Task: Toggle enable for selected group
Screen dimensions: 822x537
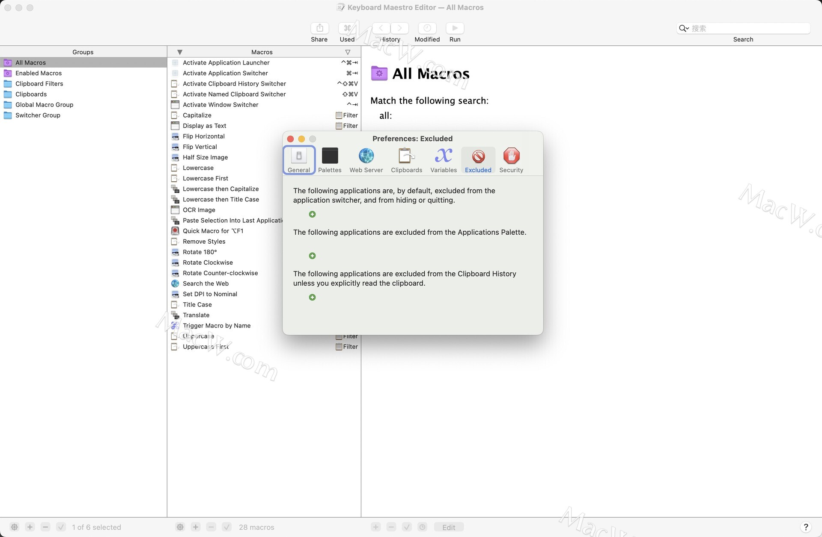Action: [x=61, y=527]
